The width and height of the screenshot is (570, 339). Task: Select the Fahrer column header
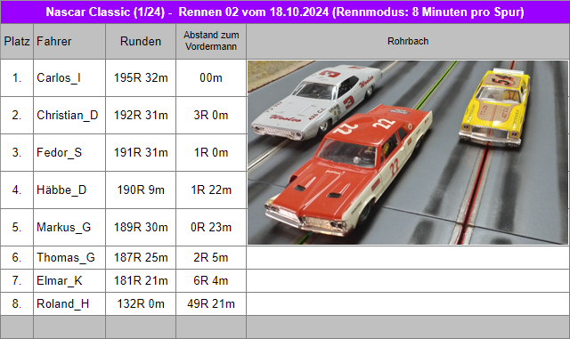[x=69, y=42]
